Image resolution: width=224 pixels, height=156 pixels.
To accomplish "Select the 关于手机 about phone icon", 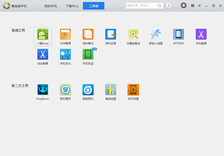I will [178, 34].
